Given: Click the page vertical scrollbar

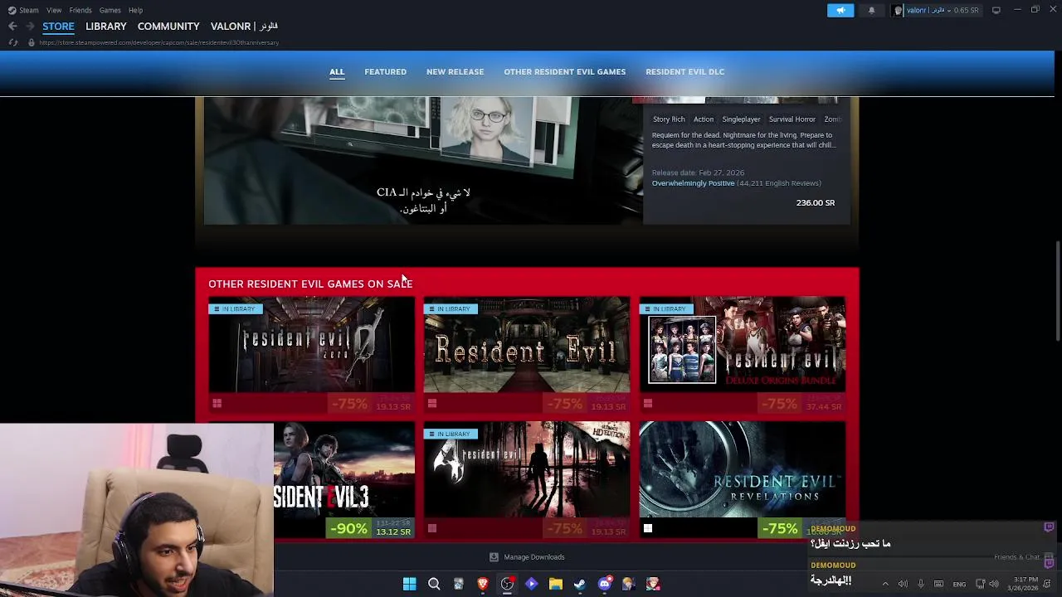Looking at the screenshot, I should pyautogui.click(x=1057, y=290).
